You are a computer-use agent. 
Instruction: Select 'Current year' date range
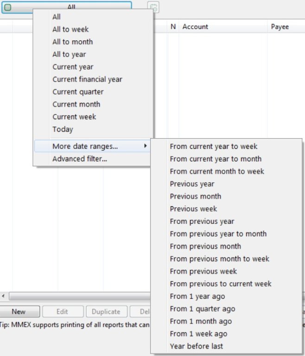pos(93,67)
